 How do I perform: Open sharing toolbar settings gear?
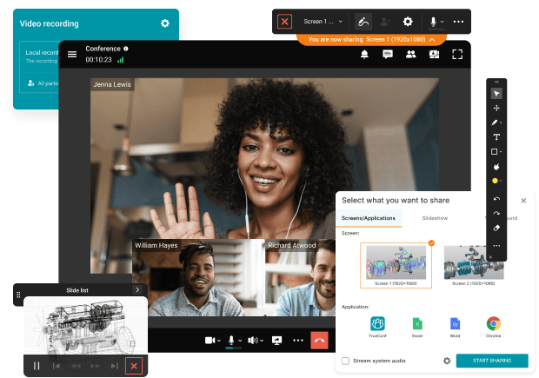(408, 22)
